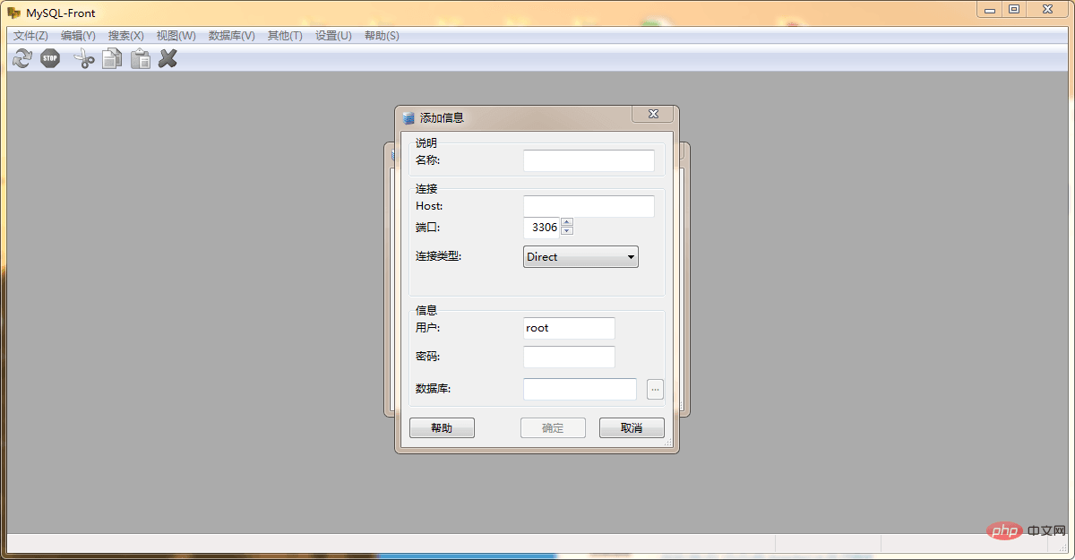Viewport: 1075px width, 560px height.
Task: Click the 取消 button
Action: 632,428
